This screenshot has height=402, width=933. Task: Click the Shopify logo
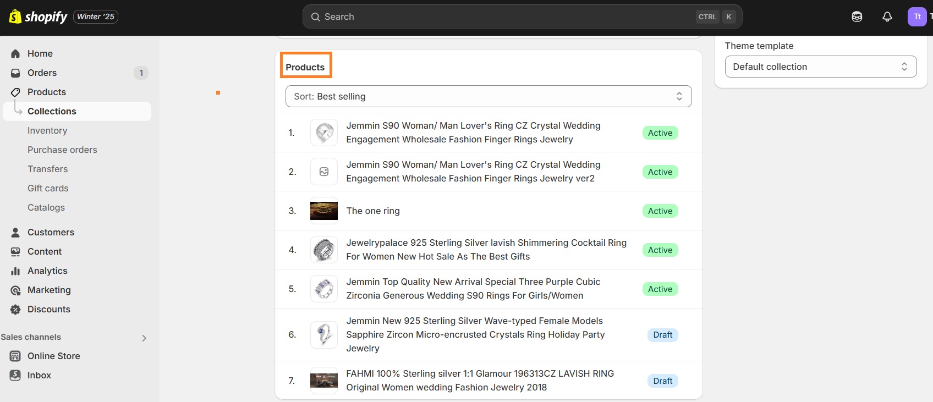pos(38,17)
